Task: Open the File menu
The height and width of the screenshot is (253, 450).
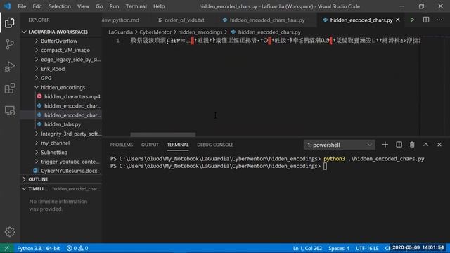Action: pos(22,6)
